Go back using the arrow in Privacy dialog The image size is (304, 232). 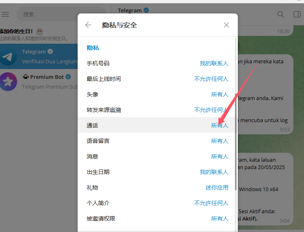[88, 25]
